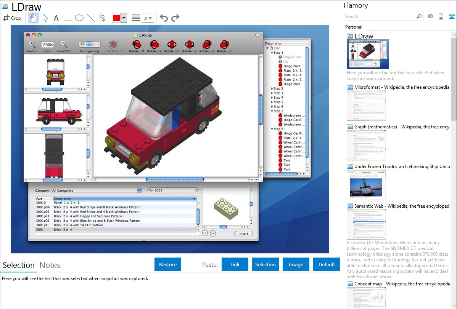
Task: Pick the ellipse shape tool
Action: pos(79,18)
